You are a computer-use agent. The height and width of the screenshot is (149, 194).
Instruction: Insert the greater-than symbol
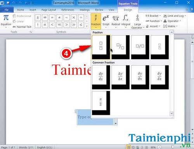pos(66,25)
